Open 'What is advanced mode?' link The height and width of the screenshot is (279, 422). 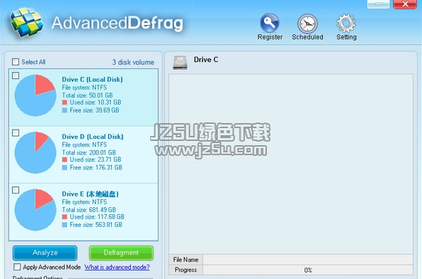coord(117,267)
